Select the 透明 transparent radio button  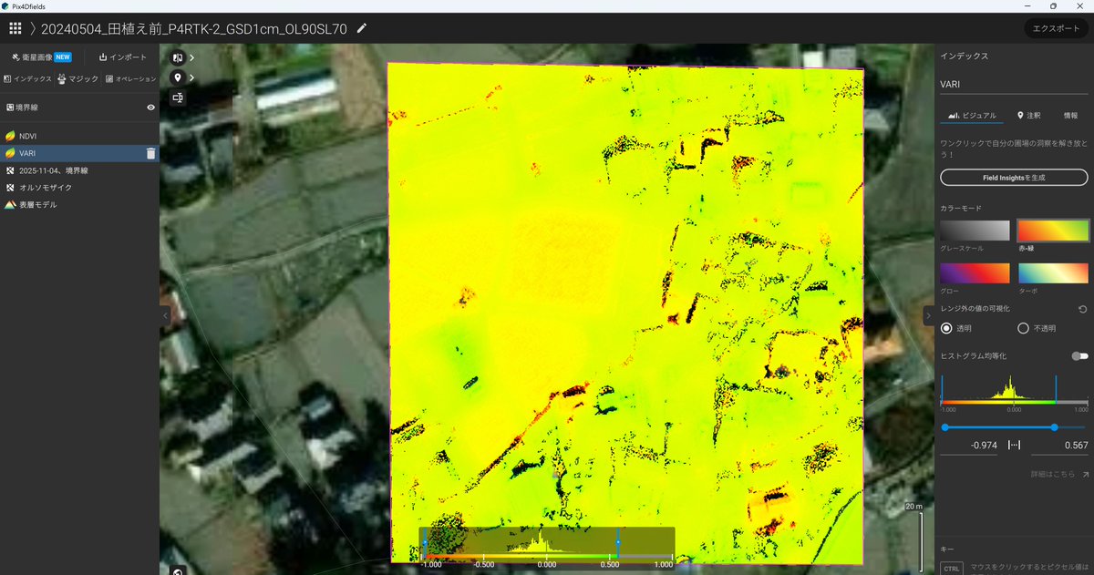pyautogui.click(x=946, y=328)
